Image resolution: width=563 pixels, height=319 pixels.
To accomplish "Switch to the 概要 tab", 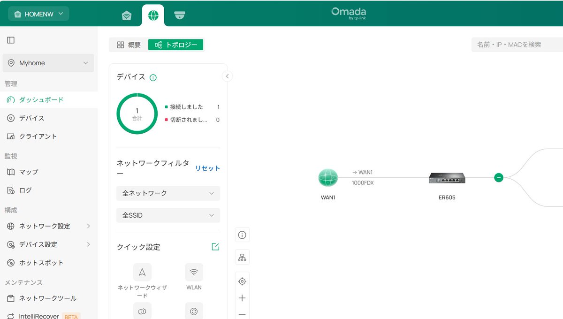I will pyautogui.click(x=129, y=45).
